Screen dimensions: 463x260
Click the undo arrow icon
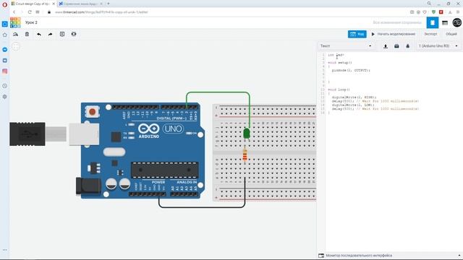39,34
